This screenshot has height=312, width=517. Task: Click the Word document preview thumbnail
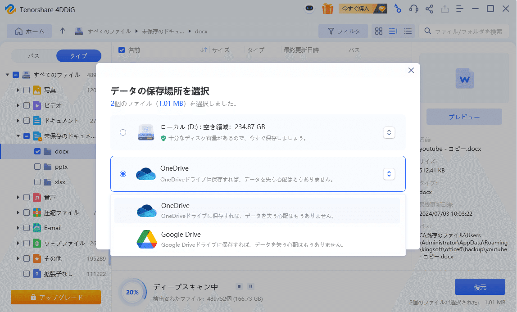465,79
